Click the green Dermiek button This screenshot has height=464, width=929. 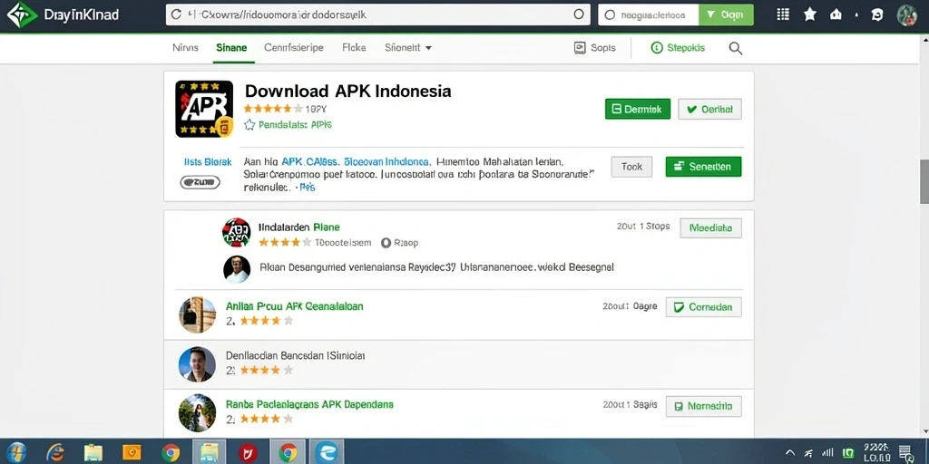(x=638, y=109)
